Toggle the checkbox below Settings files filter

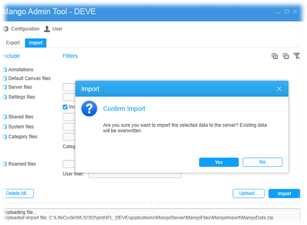click(65, 107)
